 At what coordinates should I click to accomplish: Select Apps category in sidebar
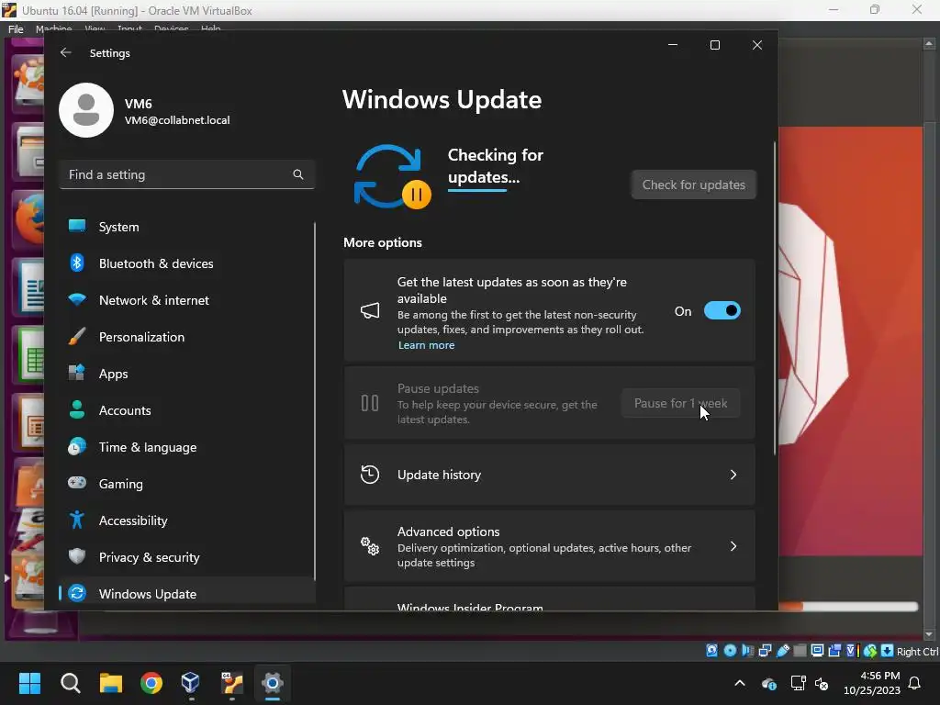[x=187, y=374]
